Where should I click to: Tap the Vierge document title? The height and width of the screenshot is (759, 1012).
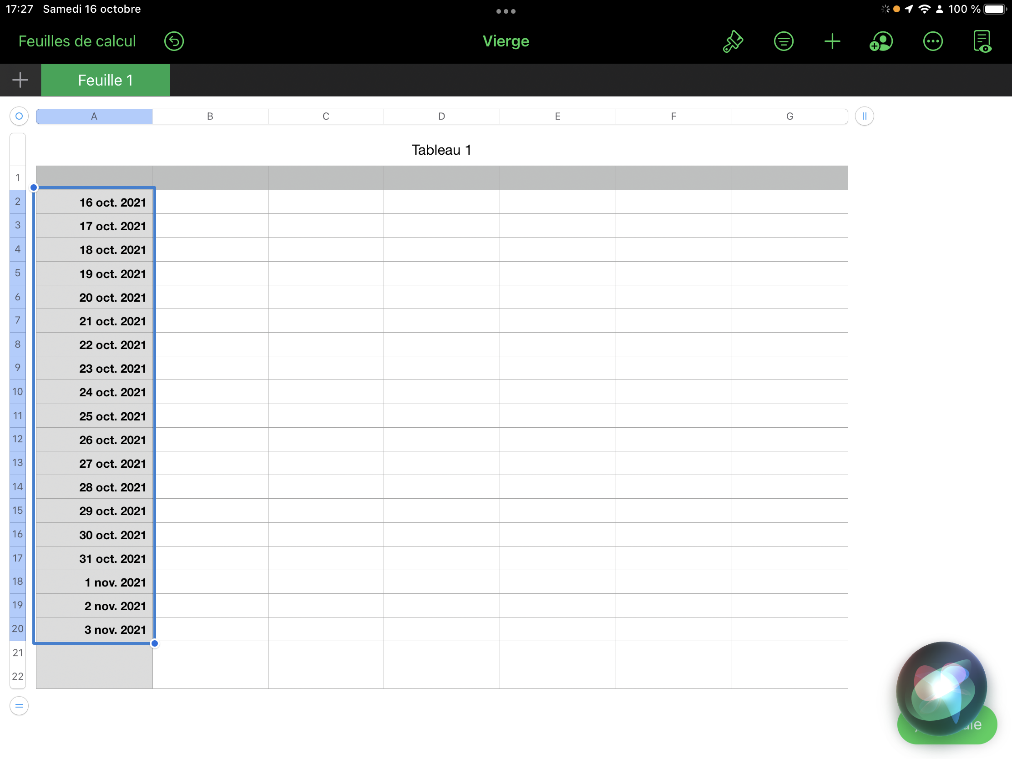pyautogui.click(x=506, y=41)
